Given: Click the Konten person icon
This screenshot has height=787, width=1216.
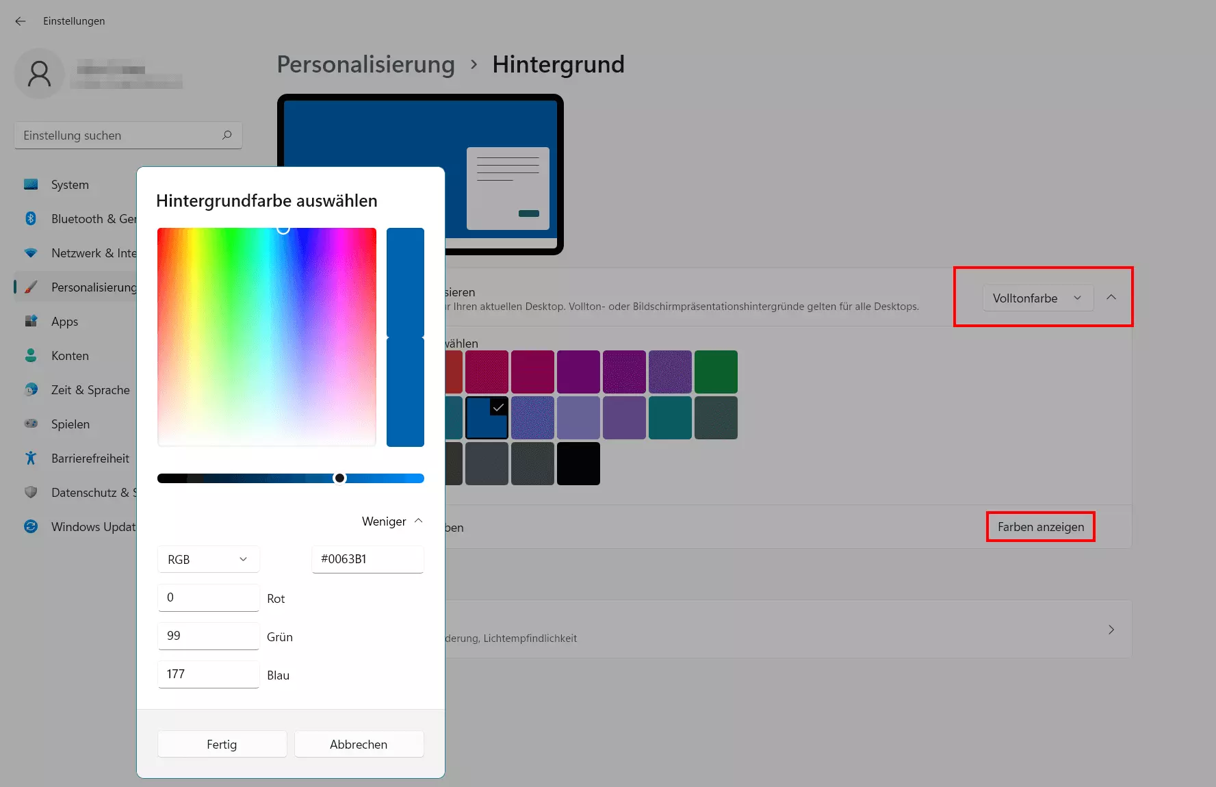Looking at the screenshot, I should [31, 355].
